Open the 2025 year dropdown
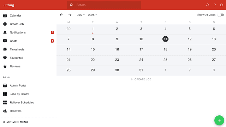 (93, 15)
